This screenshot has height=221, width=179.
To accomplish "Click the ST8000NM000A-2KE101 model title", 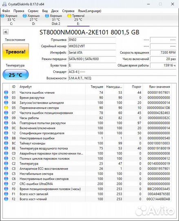I will 89,32.
